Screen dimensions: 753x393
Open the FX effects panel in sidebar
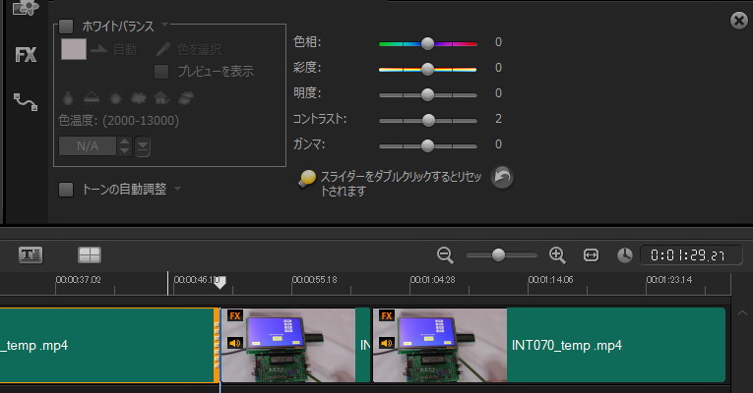(x=26, y=55)
